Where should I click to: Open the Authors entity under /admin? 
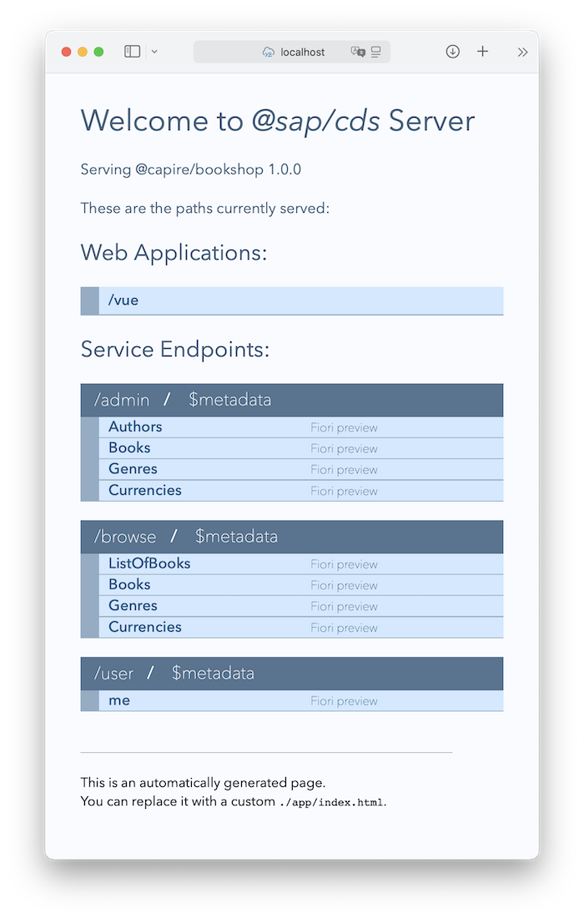135,427
